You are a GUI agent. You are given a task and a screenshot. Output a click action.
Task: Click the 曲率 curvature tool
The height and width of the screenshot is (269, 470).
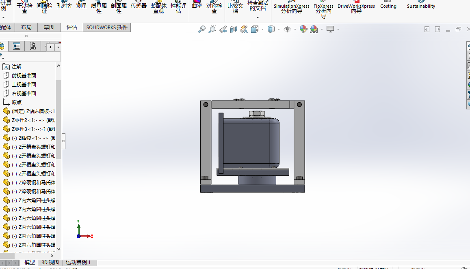click(197, 5)
